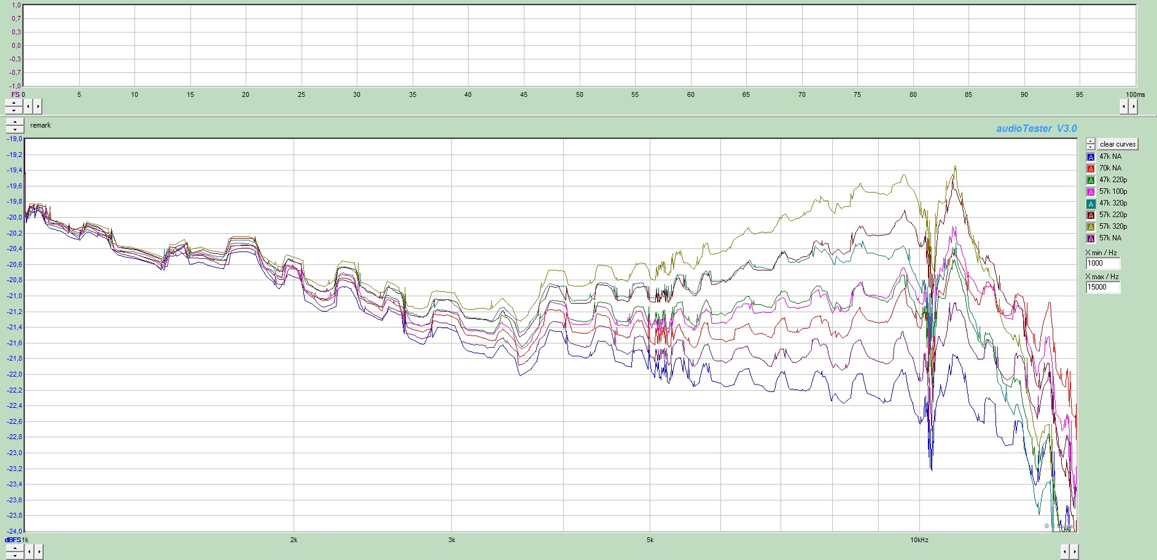Click the teal 47k 320p curve swatch
The height and width of the screenshot is (560, 1157).
1091,204
